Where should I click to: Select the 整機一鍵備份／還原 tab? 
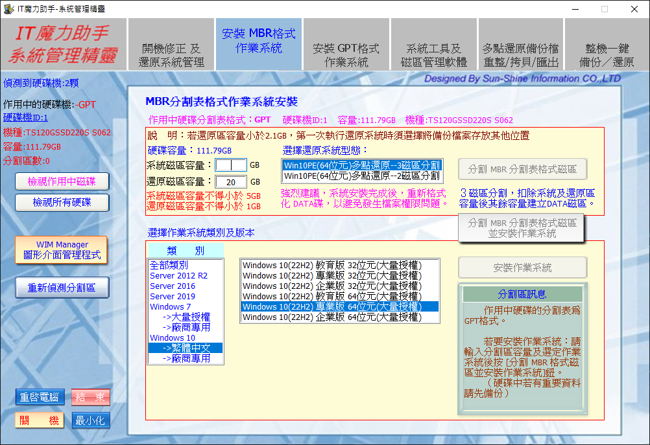click(607, 56)
